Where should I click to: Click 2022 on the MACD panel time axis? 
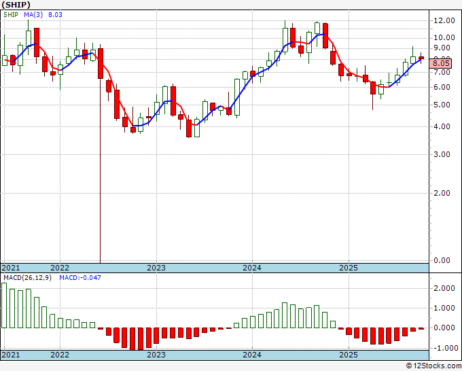[x=60, y=355]
